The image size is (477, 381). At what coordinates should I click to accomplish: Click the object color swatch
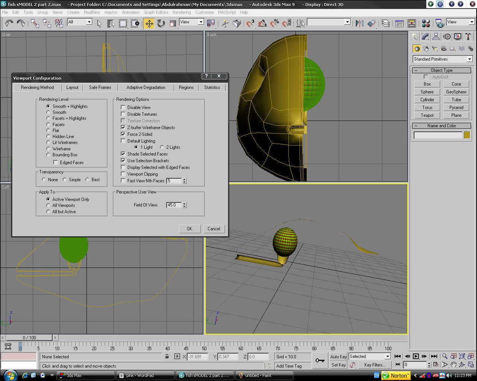click(x=467, y=135)
